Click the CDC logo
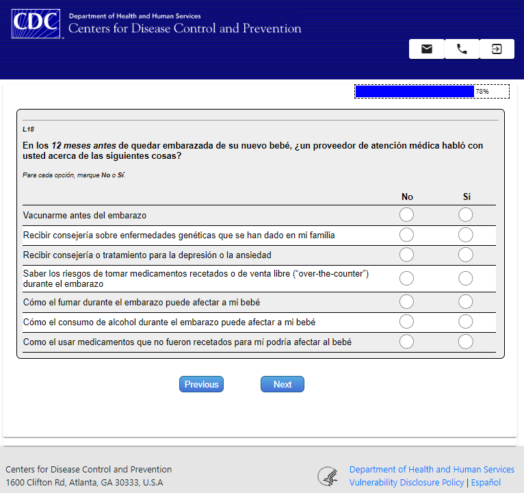 37,24
